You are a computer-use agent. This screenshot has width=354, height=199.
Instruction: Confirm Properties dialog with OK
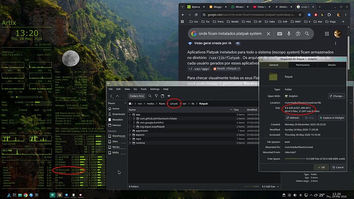(321, 167)
